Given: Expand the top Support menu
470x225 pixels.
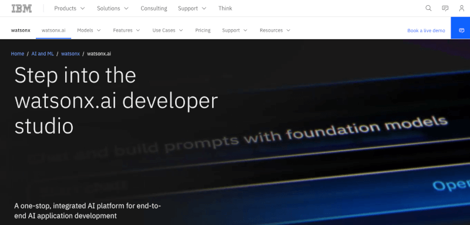Looking at the screenshot, I should 192,8.
